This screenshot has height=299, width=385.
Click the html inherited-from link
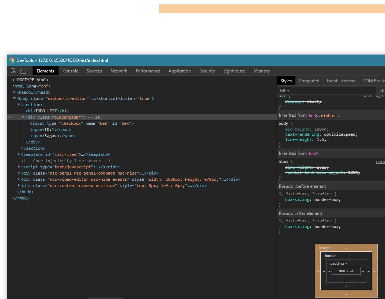coord(313,154)
